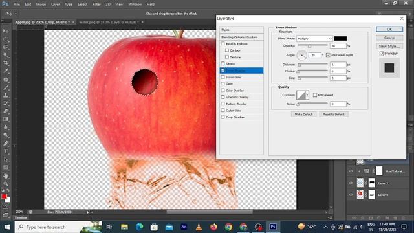This screenshot has height=233, width=414.
Task: Hide Layer 0 with its eye icon
Action: pyautogui.click(x=351, y=195)
